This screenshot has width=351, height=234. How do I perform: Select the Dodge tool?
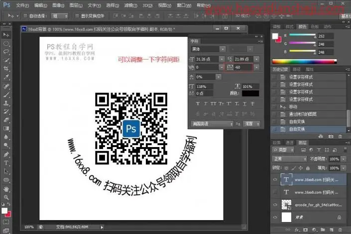coord(6,146)
